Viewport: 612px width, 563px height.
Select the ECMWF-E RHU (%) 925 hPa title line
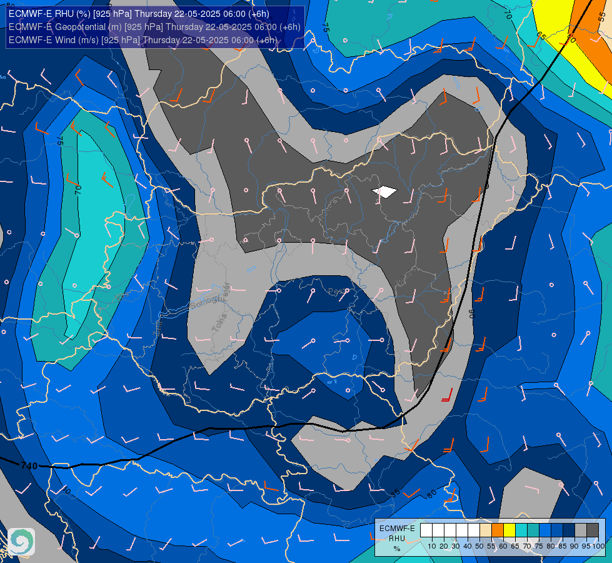pos(139,14)
